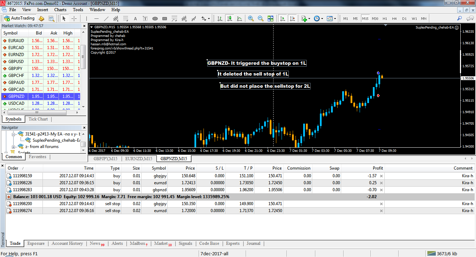Open the Periods clock icon
476x257 pixels.
[316, 18]
